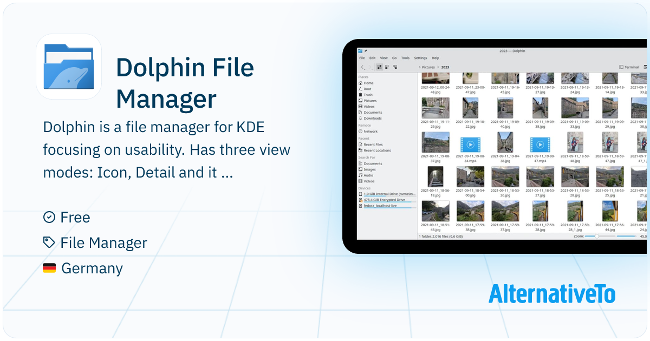Search for Audio files in sidebar
Screen dimensions: 650x341
368,175
